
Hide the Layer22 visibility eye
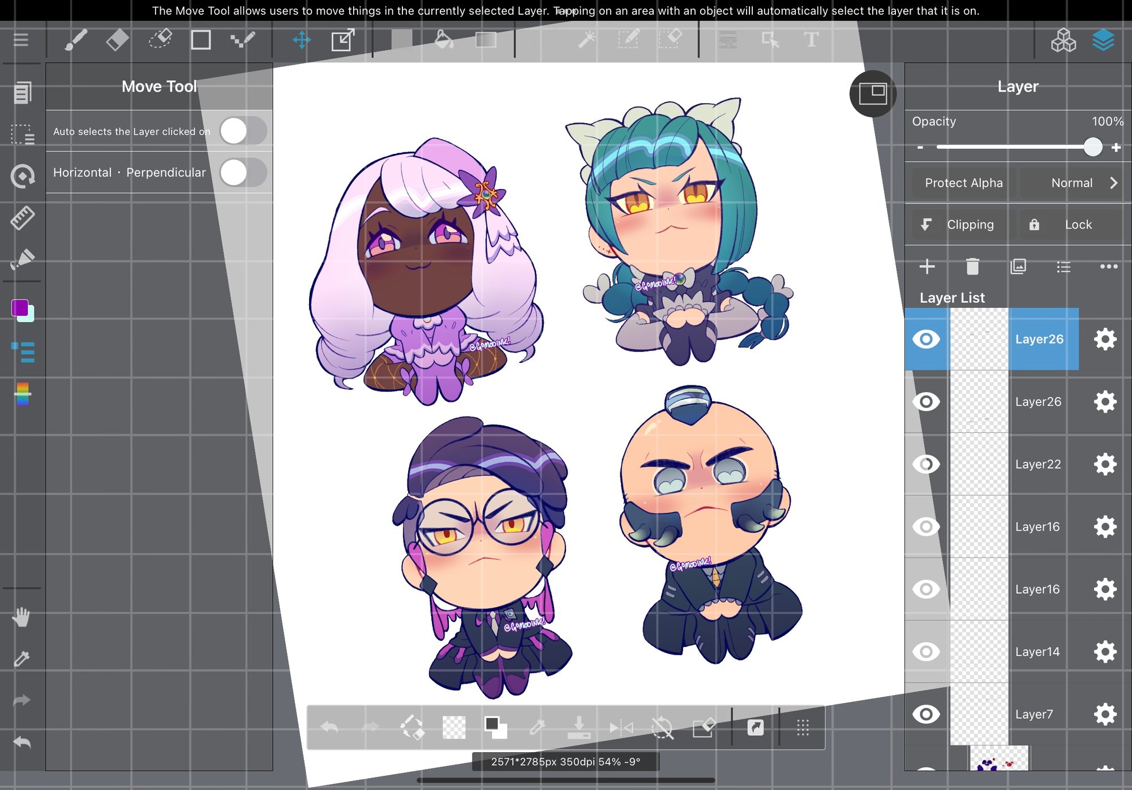point(926,464)
